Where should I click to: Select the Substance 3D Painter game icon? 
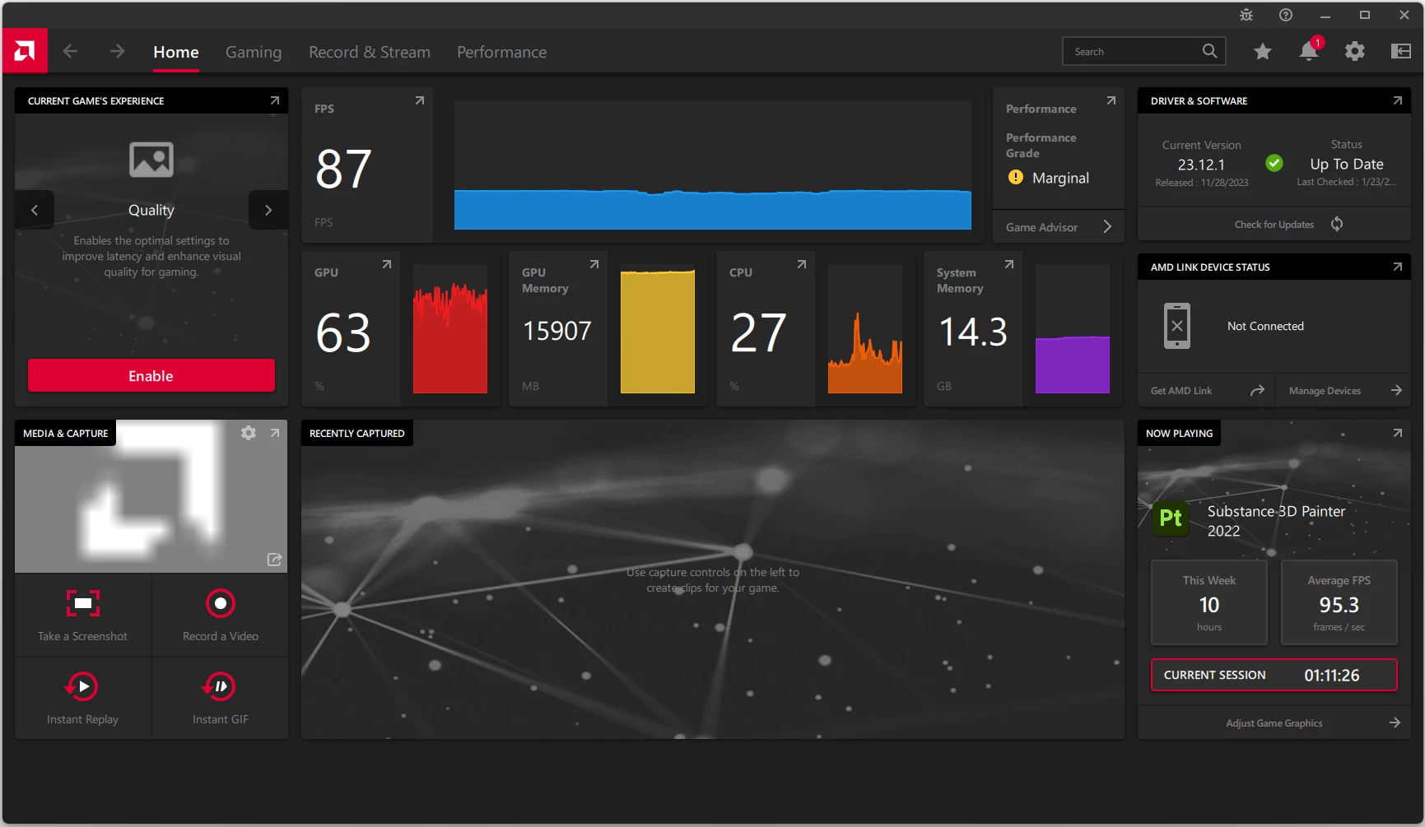[x=1171, y=518]
